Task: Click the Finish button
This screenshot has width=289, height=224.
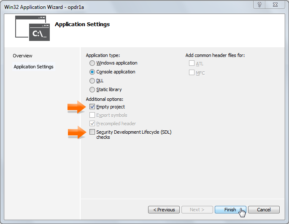Action: (230, 210)
